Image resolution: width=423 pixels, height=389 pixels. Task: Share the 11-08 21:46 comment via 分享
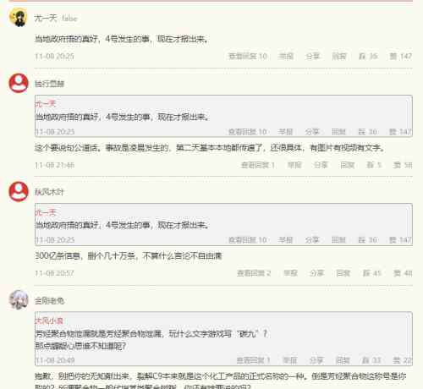pyautogui.click(x=321, y=165)
